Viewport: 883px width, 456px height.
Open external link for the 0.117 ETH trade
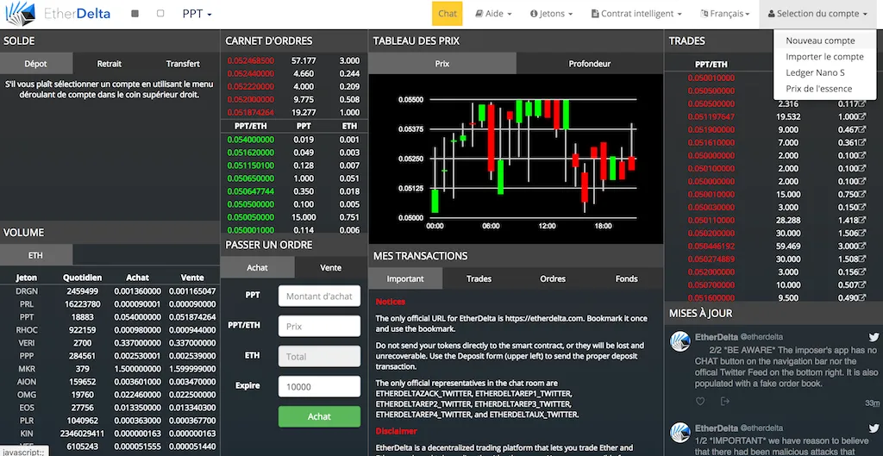coord(861,103)
